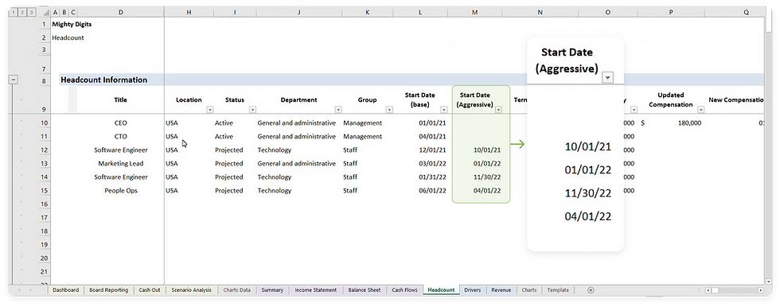Click the Select All corner triangle

point(47,13)
